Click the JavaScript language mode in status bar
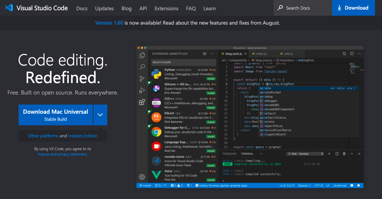This screenshot has width=382, height=199. 340,185
